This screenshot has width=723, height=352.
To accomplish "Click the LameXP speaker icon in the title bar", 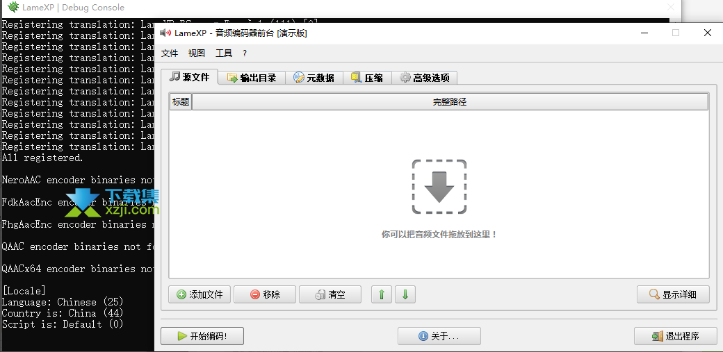I will pos(165,33).
